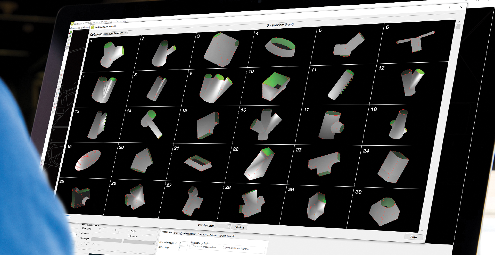The image size is (495, 255).
Task: Open help with the question mark button
Action: (449, 7)
